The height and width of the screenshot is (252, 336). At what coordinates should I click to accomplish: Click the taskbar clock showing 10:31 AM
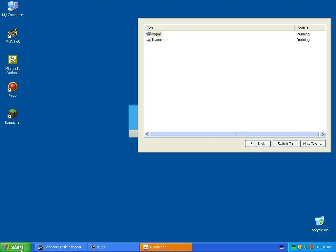click(324, 247)
